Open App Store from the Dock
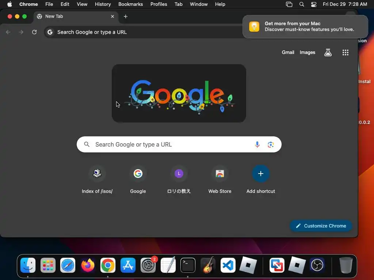This screenshot has width=374, height=280. pyautogui.click(x=128, y=265)
